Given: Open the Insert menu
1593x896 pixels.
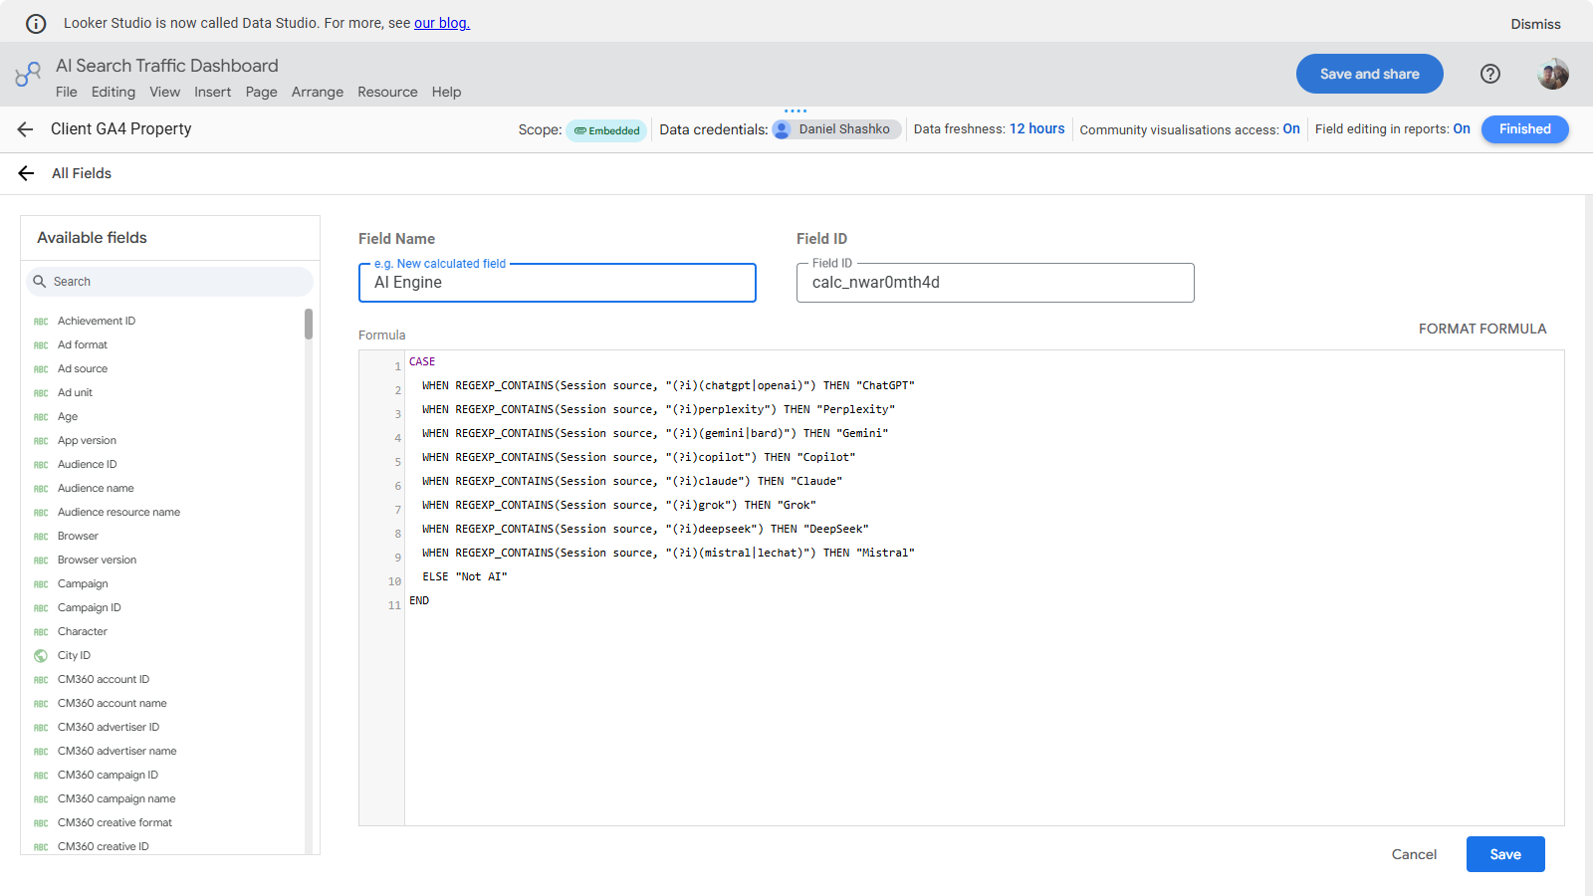Looking at the screenshot, I should (x=212, y=92).
